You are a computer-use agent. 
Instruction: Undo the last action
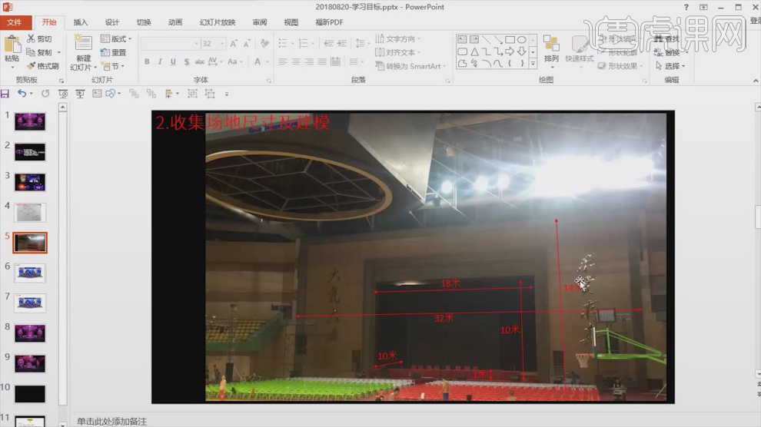(22, 94)
